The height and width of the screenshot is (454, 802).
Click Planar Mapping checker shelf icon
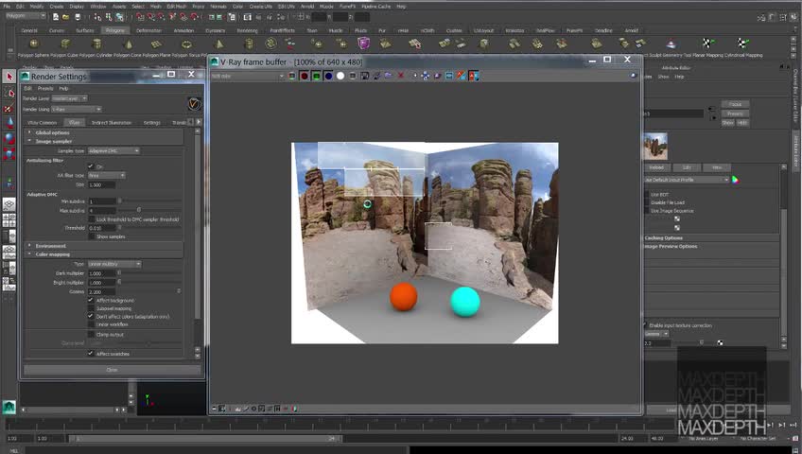(x=706, y=44)
